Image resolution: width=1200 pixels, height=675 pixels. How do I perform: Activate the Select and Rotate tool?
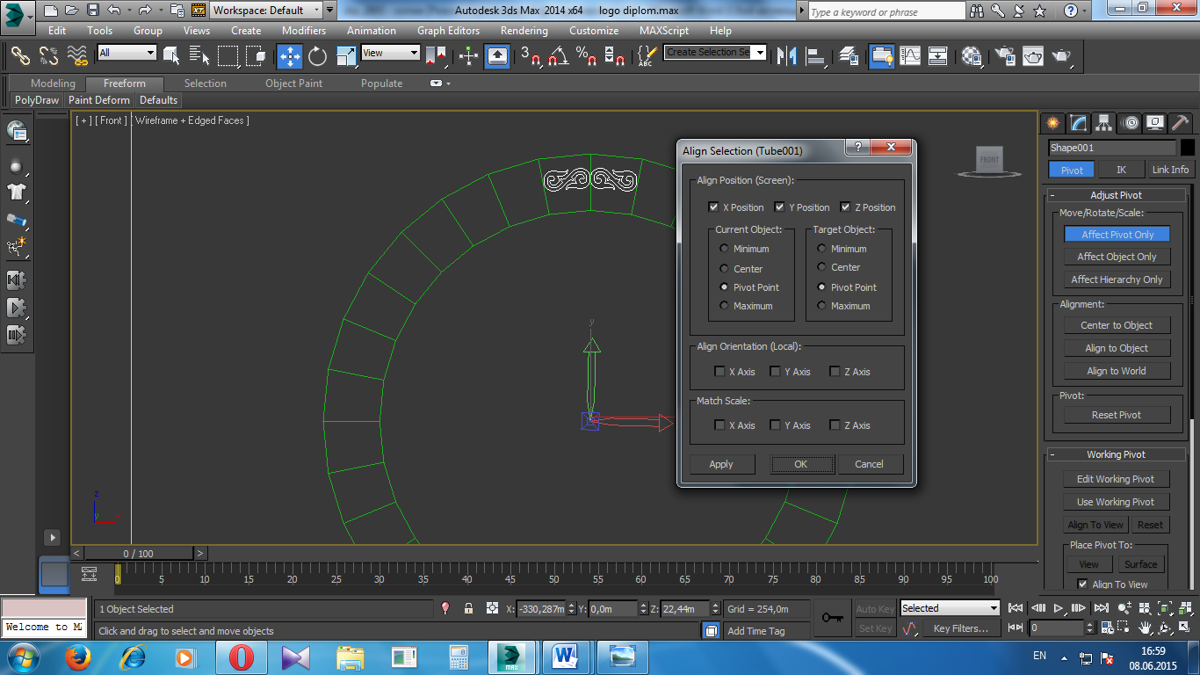(x=317, y=56)
